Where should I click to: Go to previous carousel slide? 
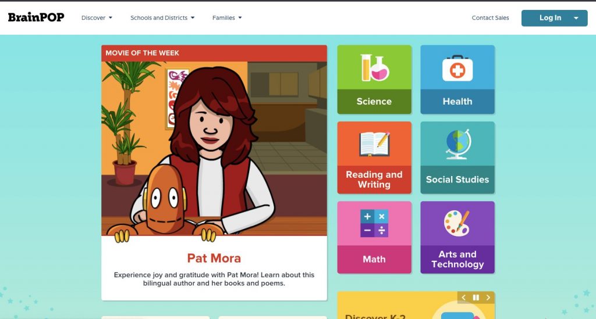pos(463,298)
